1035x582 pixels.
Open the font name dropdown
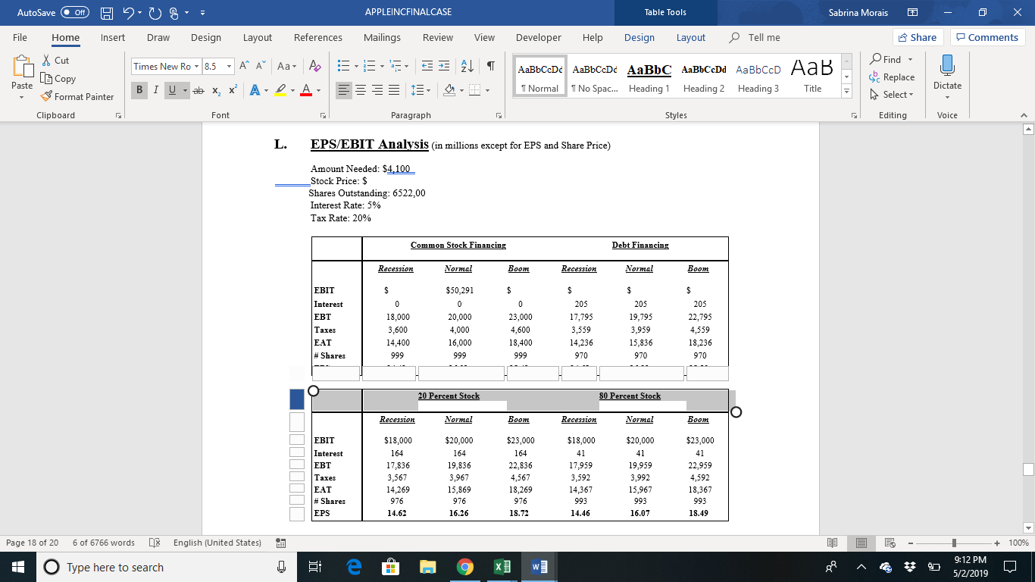tap(195, 66)
